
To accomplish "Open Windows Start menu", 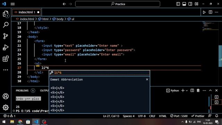I will (4, 122).
